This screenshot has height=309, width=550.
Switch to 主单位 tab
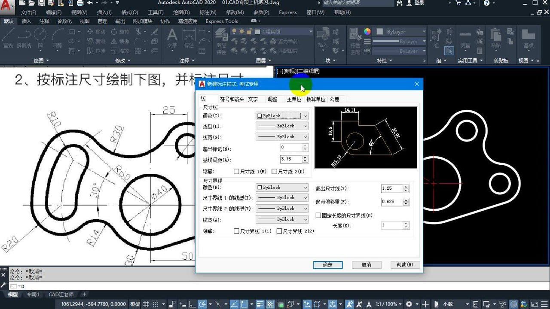(294, 99)
